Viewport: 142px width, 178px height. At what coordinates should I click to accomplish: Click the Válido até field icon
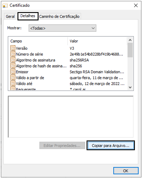[x=13, y=83]
